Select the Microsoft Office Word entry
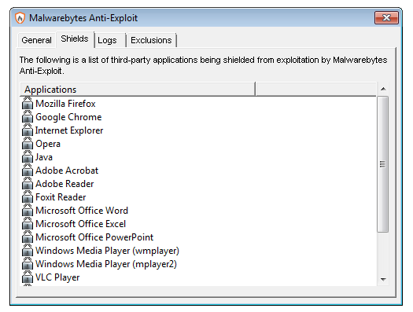This screenshot has height=312, width=413. [x=82, y=211]
